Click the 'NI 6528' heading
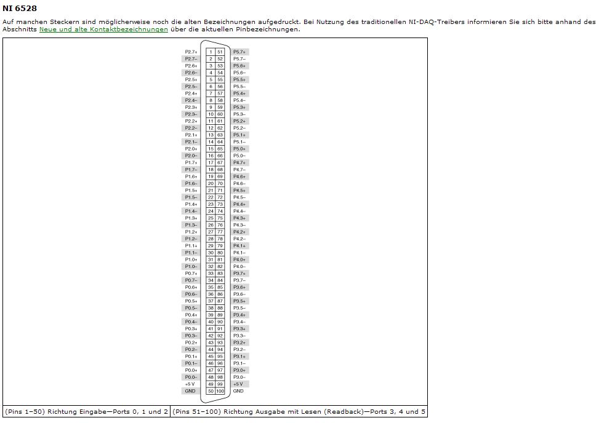Viewport: 599px width, 423px height. click(x=20, y=9)
